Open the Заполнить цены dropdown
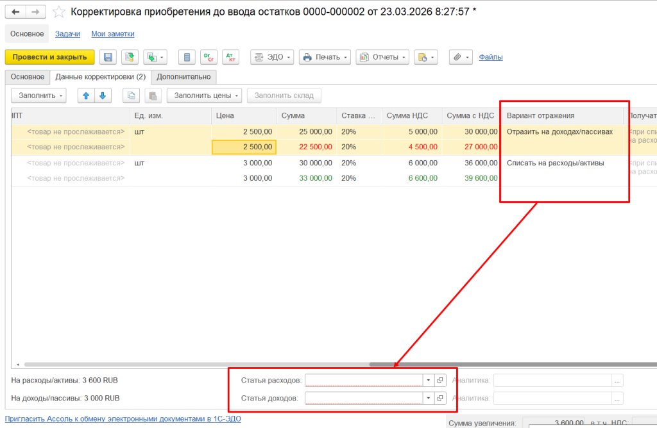 (x=204, y=95)
